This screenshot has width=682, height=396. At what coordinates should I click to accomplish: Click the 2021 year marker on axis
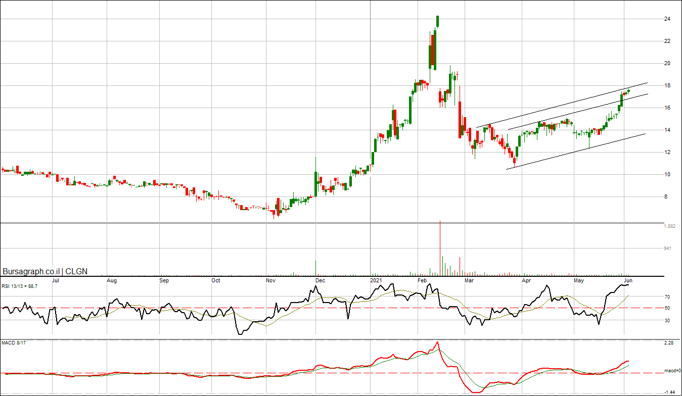coord(376,280)
